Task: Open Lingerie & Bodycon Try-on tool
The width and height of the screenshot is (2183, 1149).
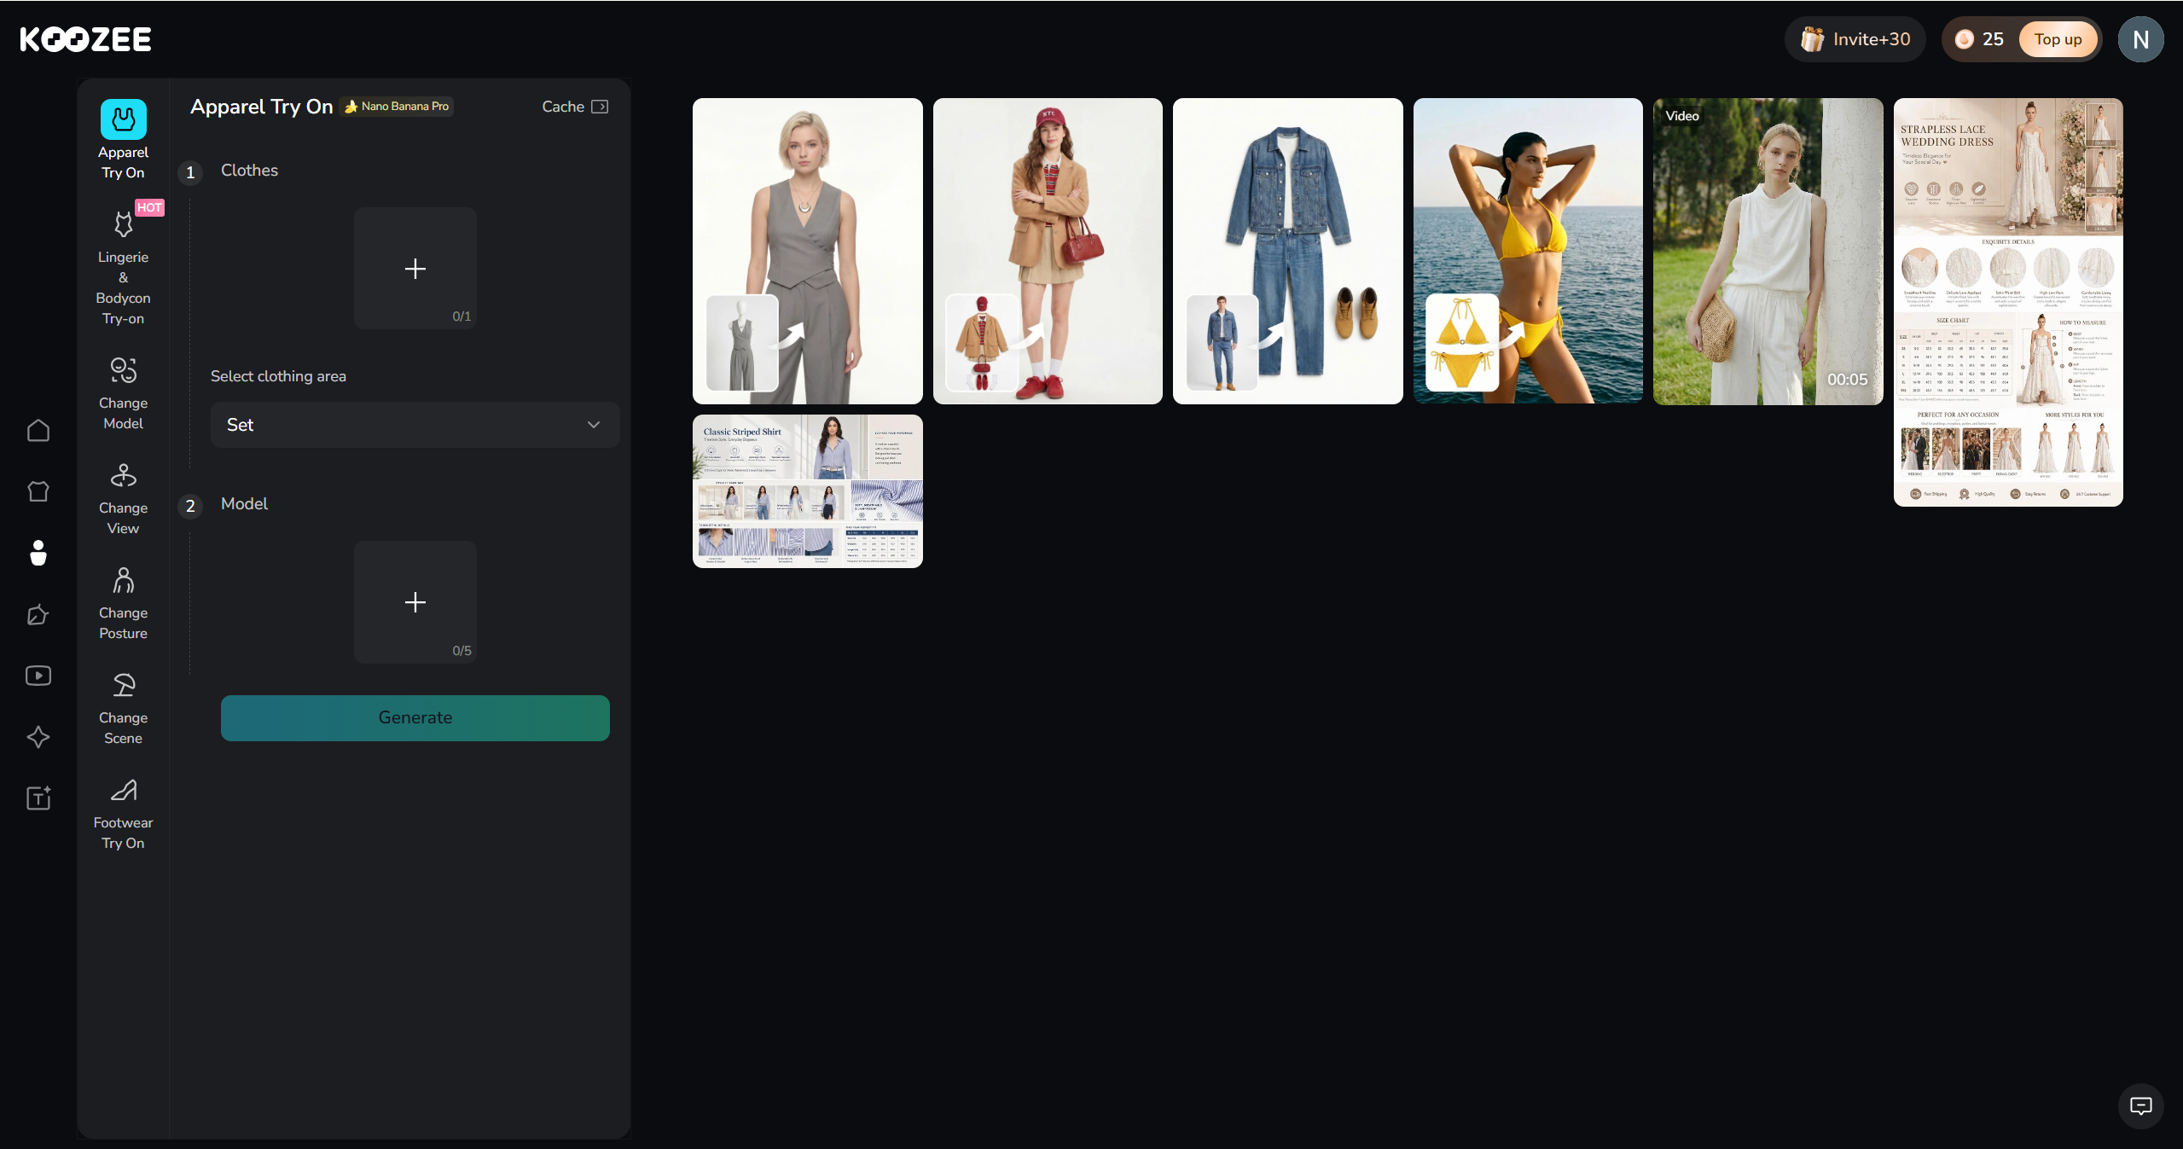Action: point(123,267)
